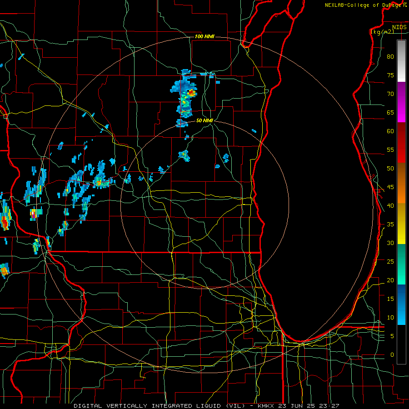The height and width of the screenshot is (409, 409).
Task: Click the 30 value on the VIL scale
Action: pyautogui.click(x=390, y=243)
